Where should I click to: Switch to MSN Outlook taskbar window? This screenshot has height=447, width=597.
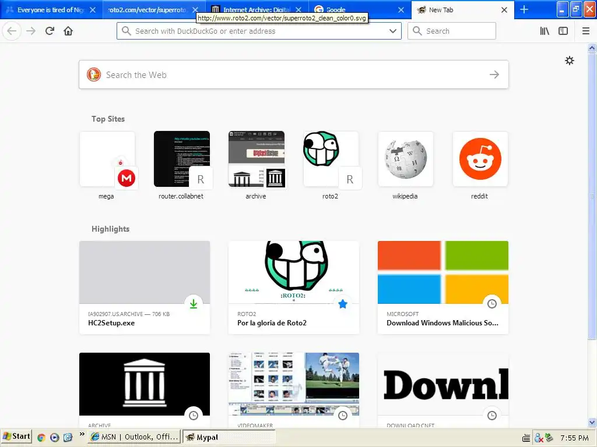pyautogui.click(x=135, y=437)
